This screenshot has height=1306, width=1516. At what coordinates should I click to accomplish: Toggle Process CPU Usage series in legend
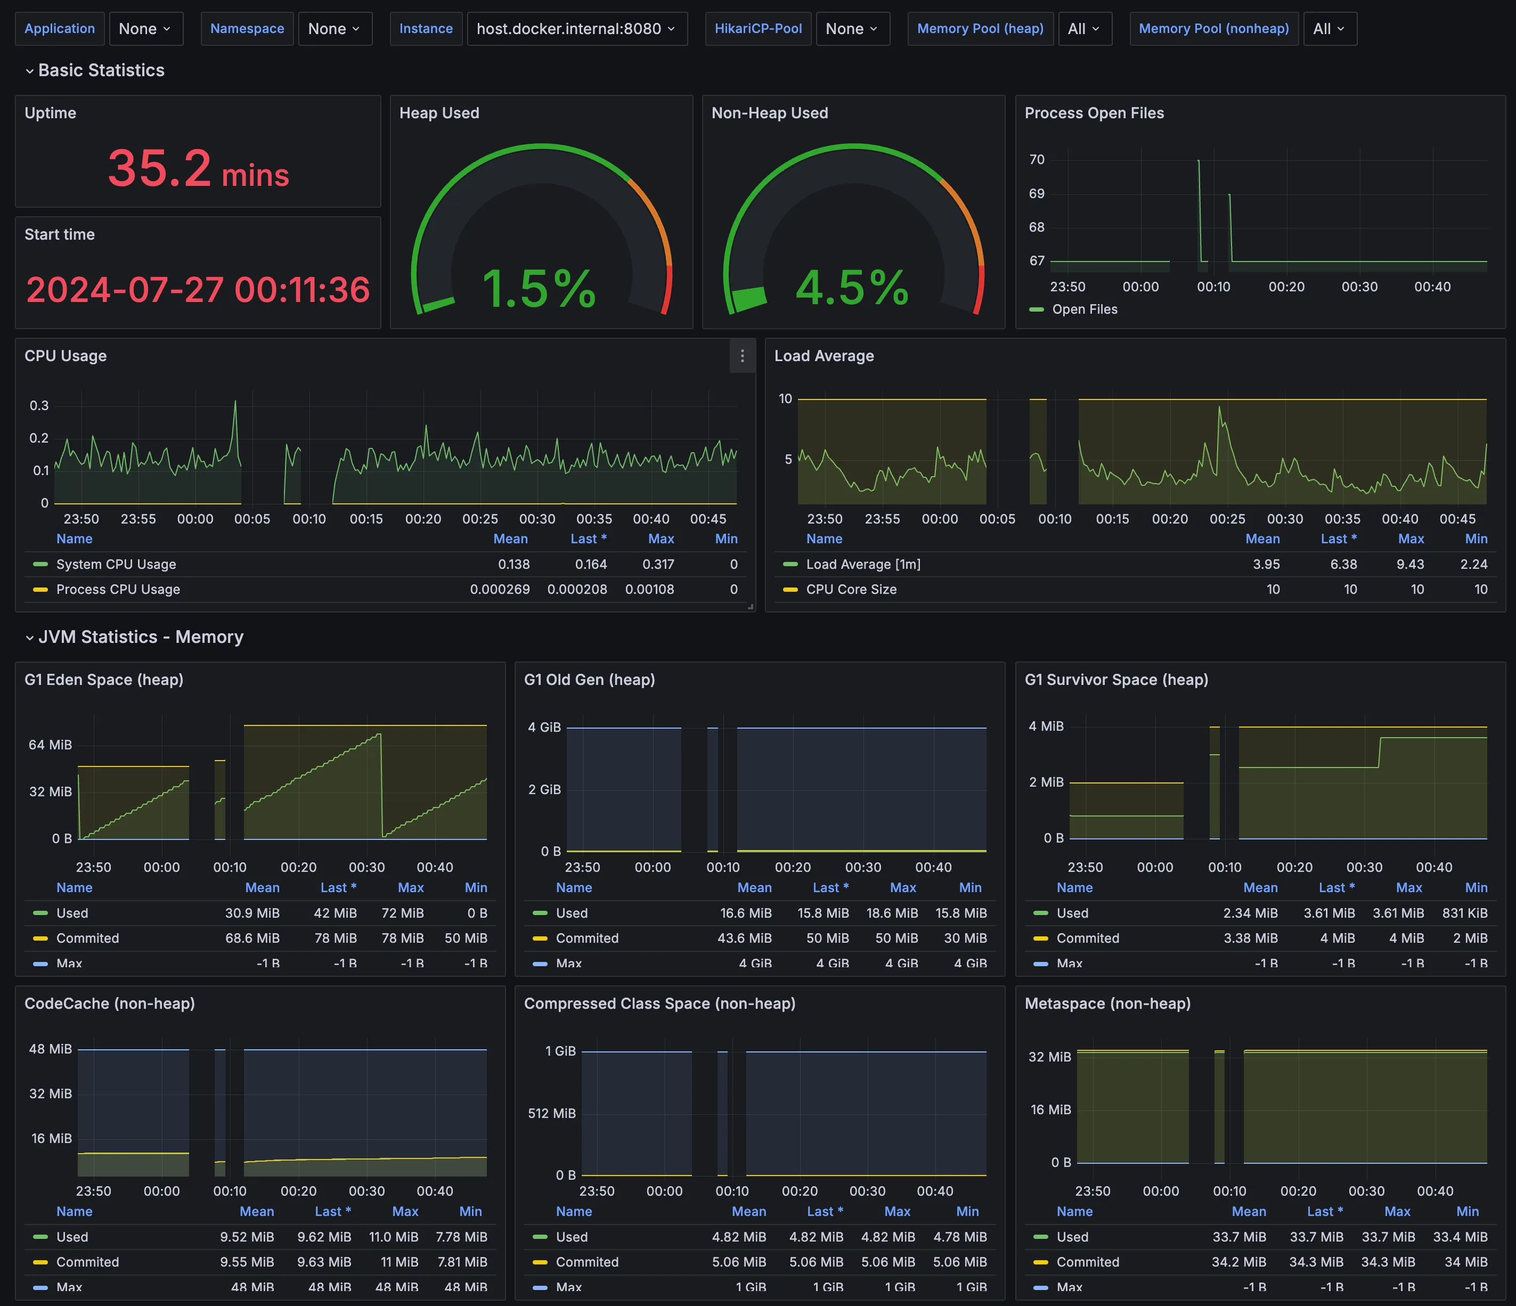(x=118, y=589)
